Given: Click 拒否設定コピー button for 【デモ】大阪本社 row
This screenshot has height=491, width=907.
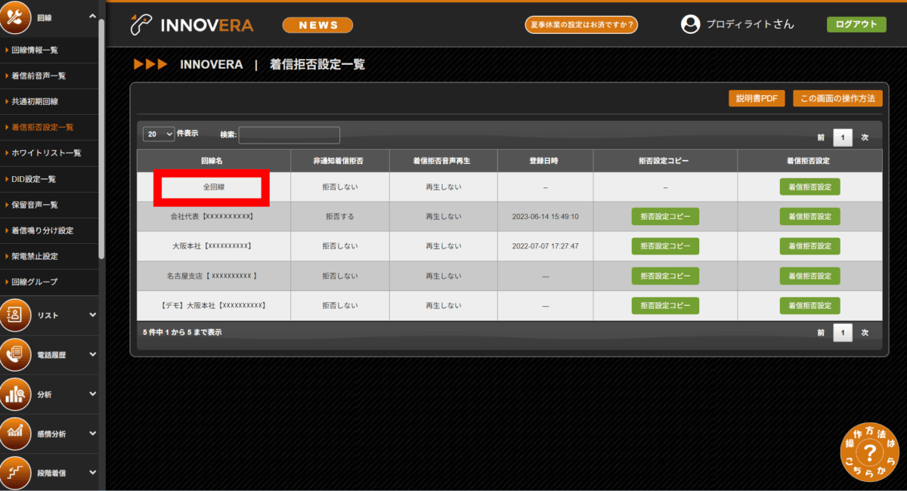Looking at the screenshot, I should (665, 306).
